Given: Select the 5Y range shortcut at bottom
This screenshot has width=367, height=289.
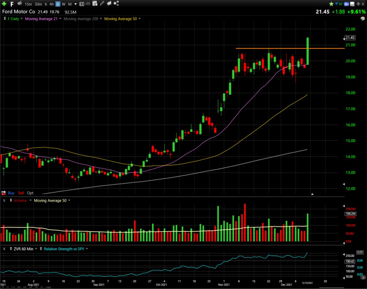Looking at the screenshot, I should click(x=3, y=287).
